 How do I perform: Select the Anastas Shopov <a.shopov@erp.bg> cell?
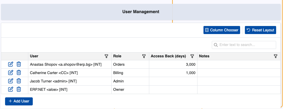70,65
